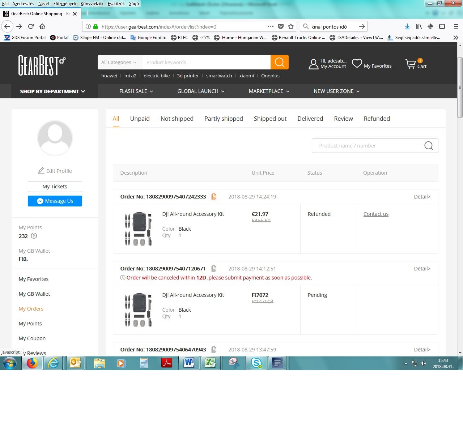Show more bookmarks toolbar items chevron
This screenshot has width=463, height=427.
click(456, 37)
